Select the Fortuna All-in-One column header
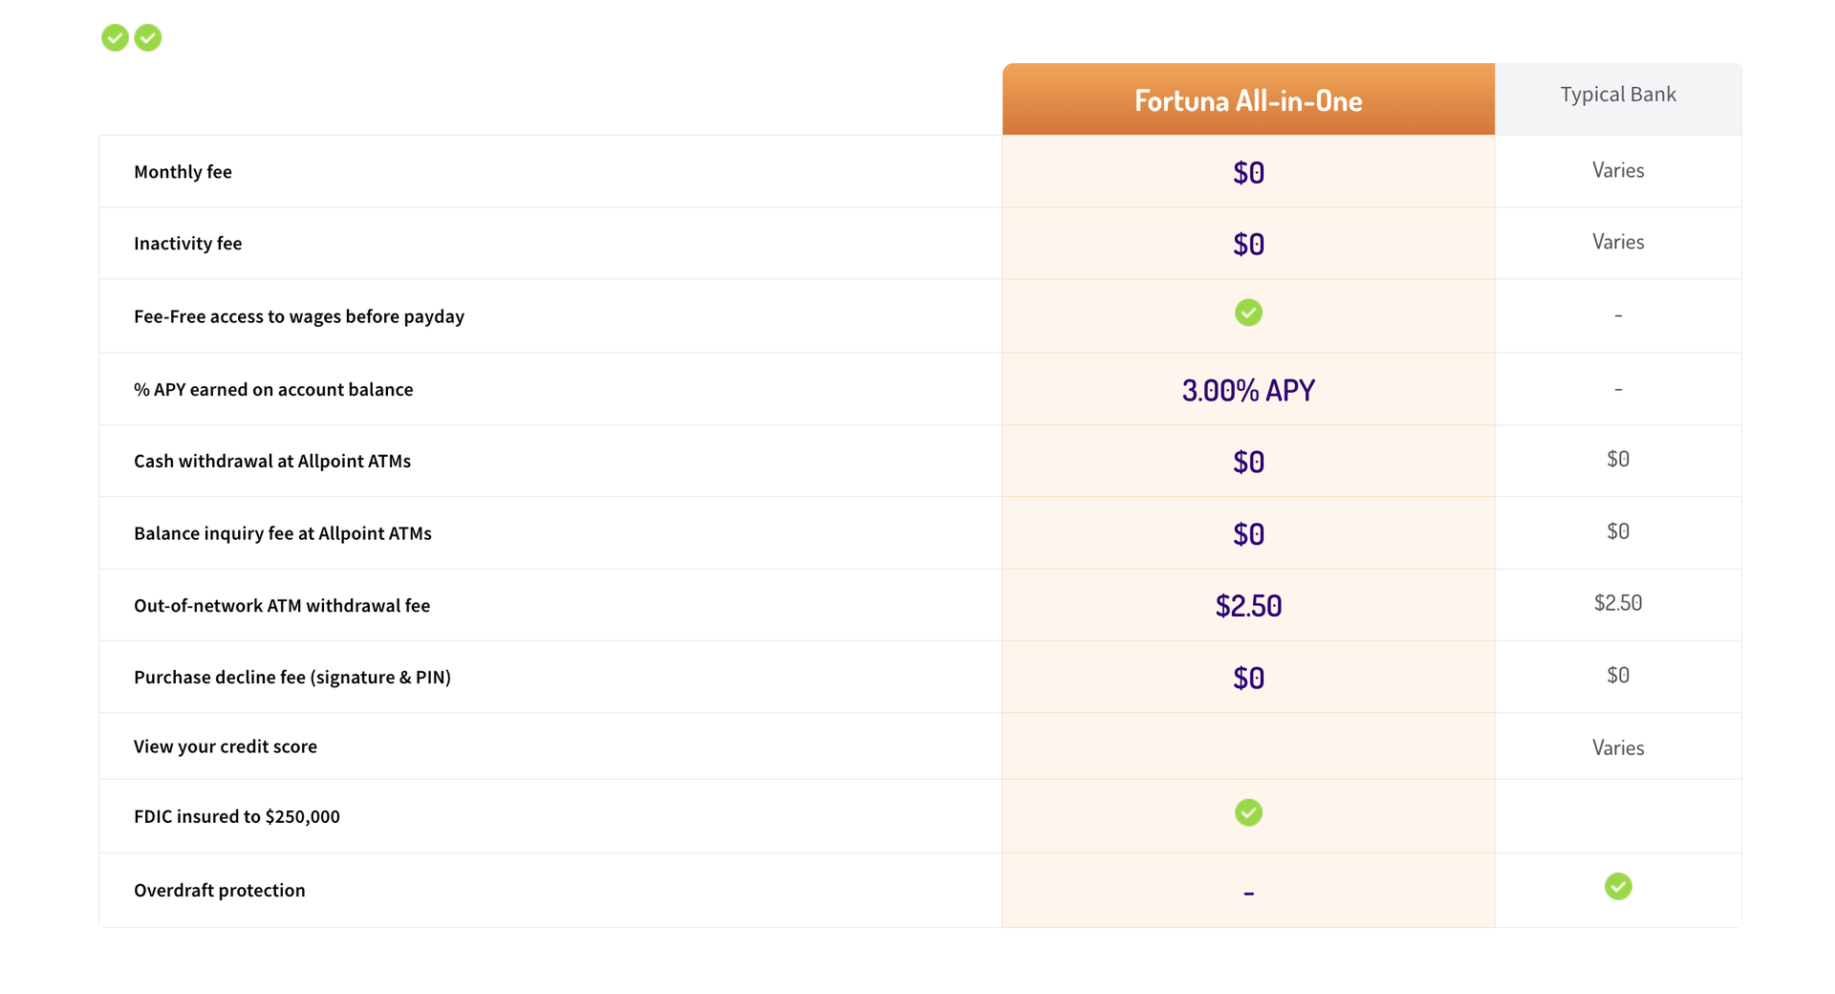This screenshot has height=994, width=1835. (1248, 100)
